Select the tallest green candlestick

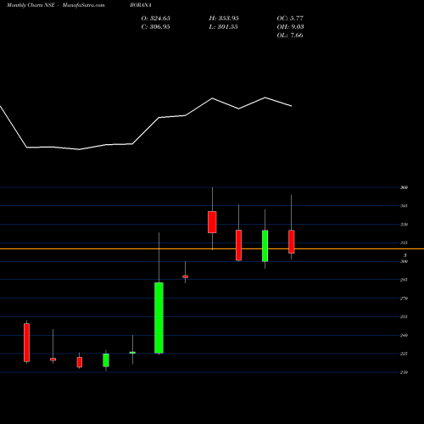(159, 318)
